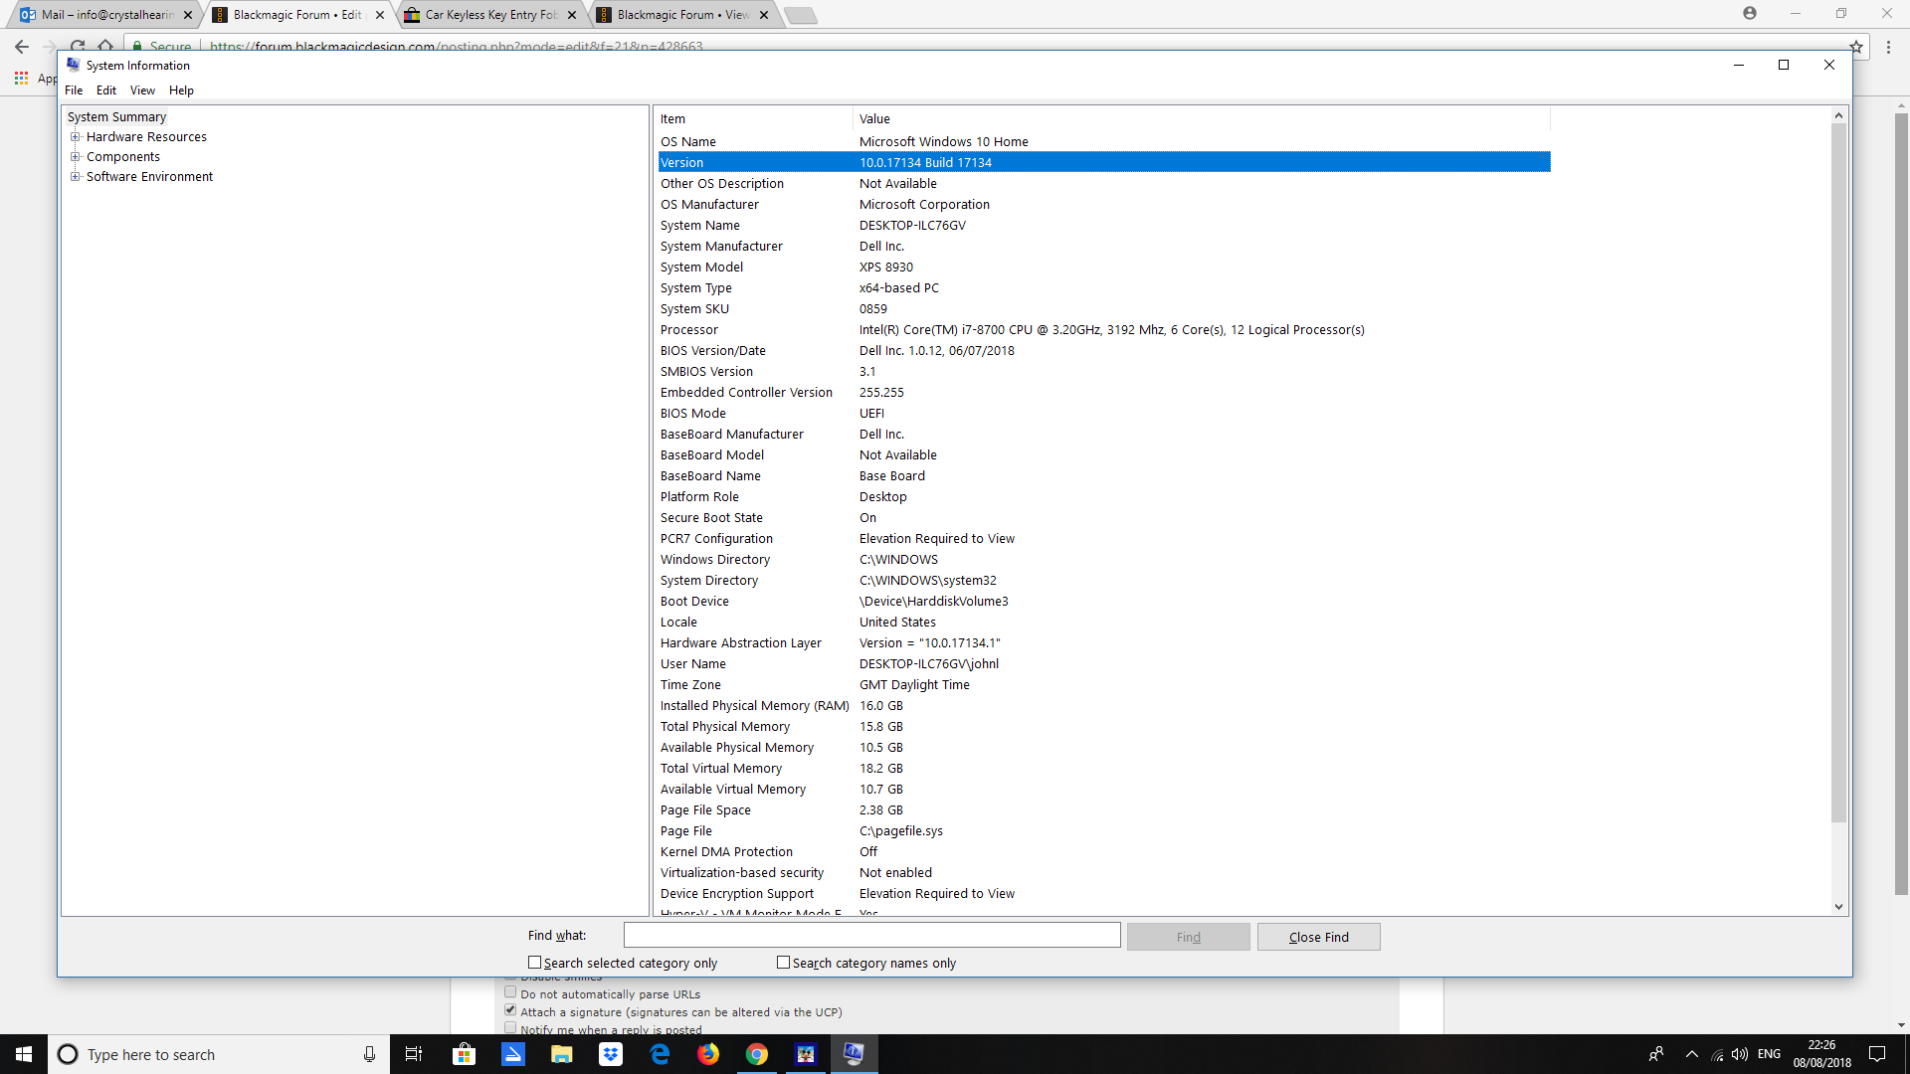This screenshot has height=1074, width=1910.
Task: Open the action center notifications icon
Action: 1877,1054
